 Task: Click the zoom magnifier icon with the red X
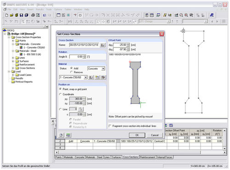point(186,15)
